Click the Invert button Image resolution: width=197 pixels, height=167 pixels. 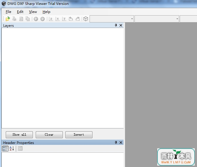click(x=79, y=135)
